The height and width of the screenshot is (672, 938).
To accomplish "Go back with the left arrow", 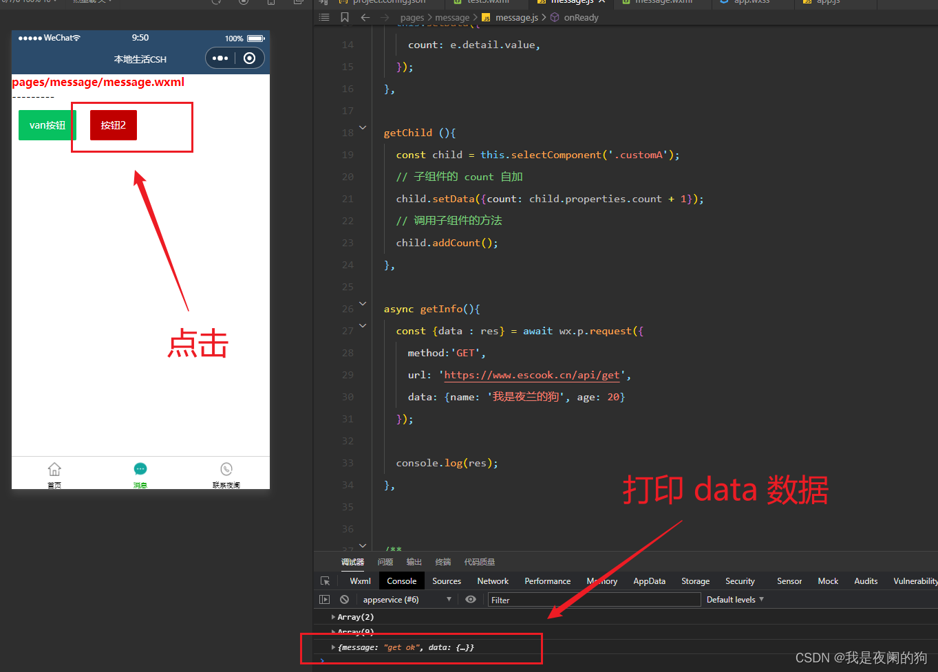I will [x=365, y=17].
